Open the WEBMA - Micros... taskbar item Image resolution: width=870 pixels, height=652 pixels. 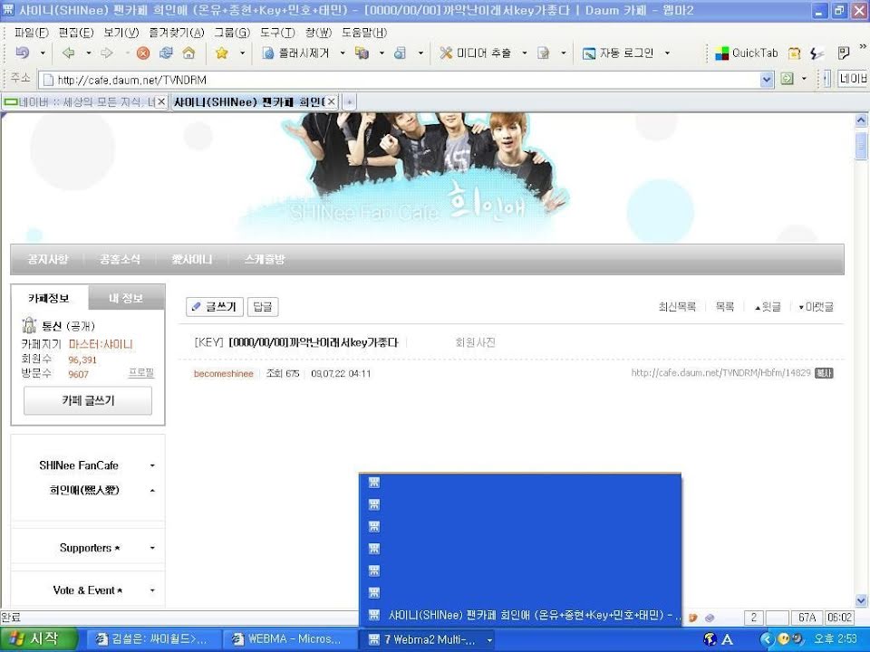coord(288,639)
